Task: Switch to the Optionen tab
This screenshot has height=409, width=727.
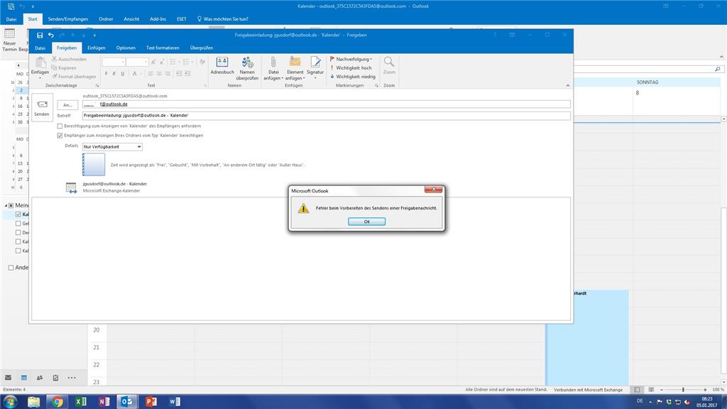Action: [126, 48]
